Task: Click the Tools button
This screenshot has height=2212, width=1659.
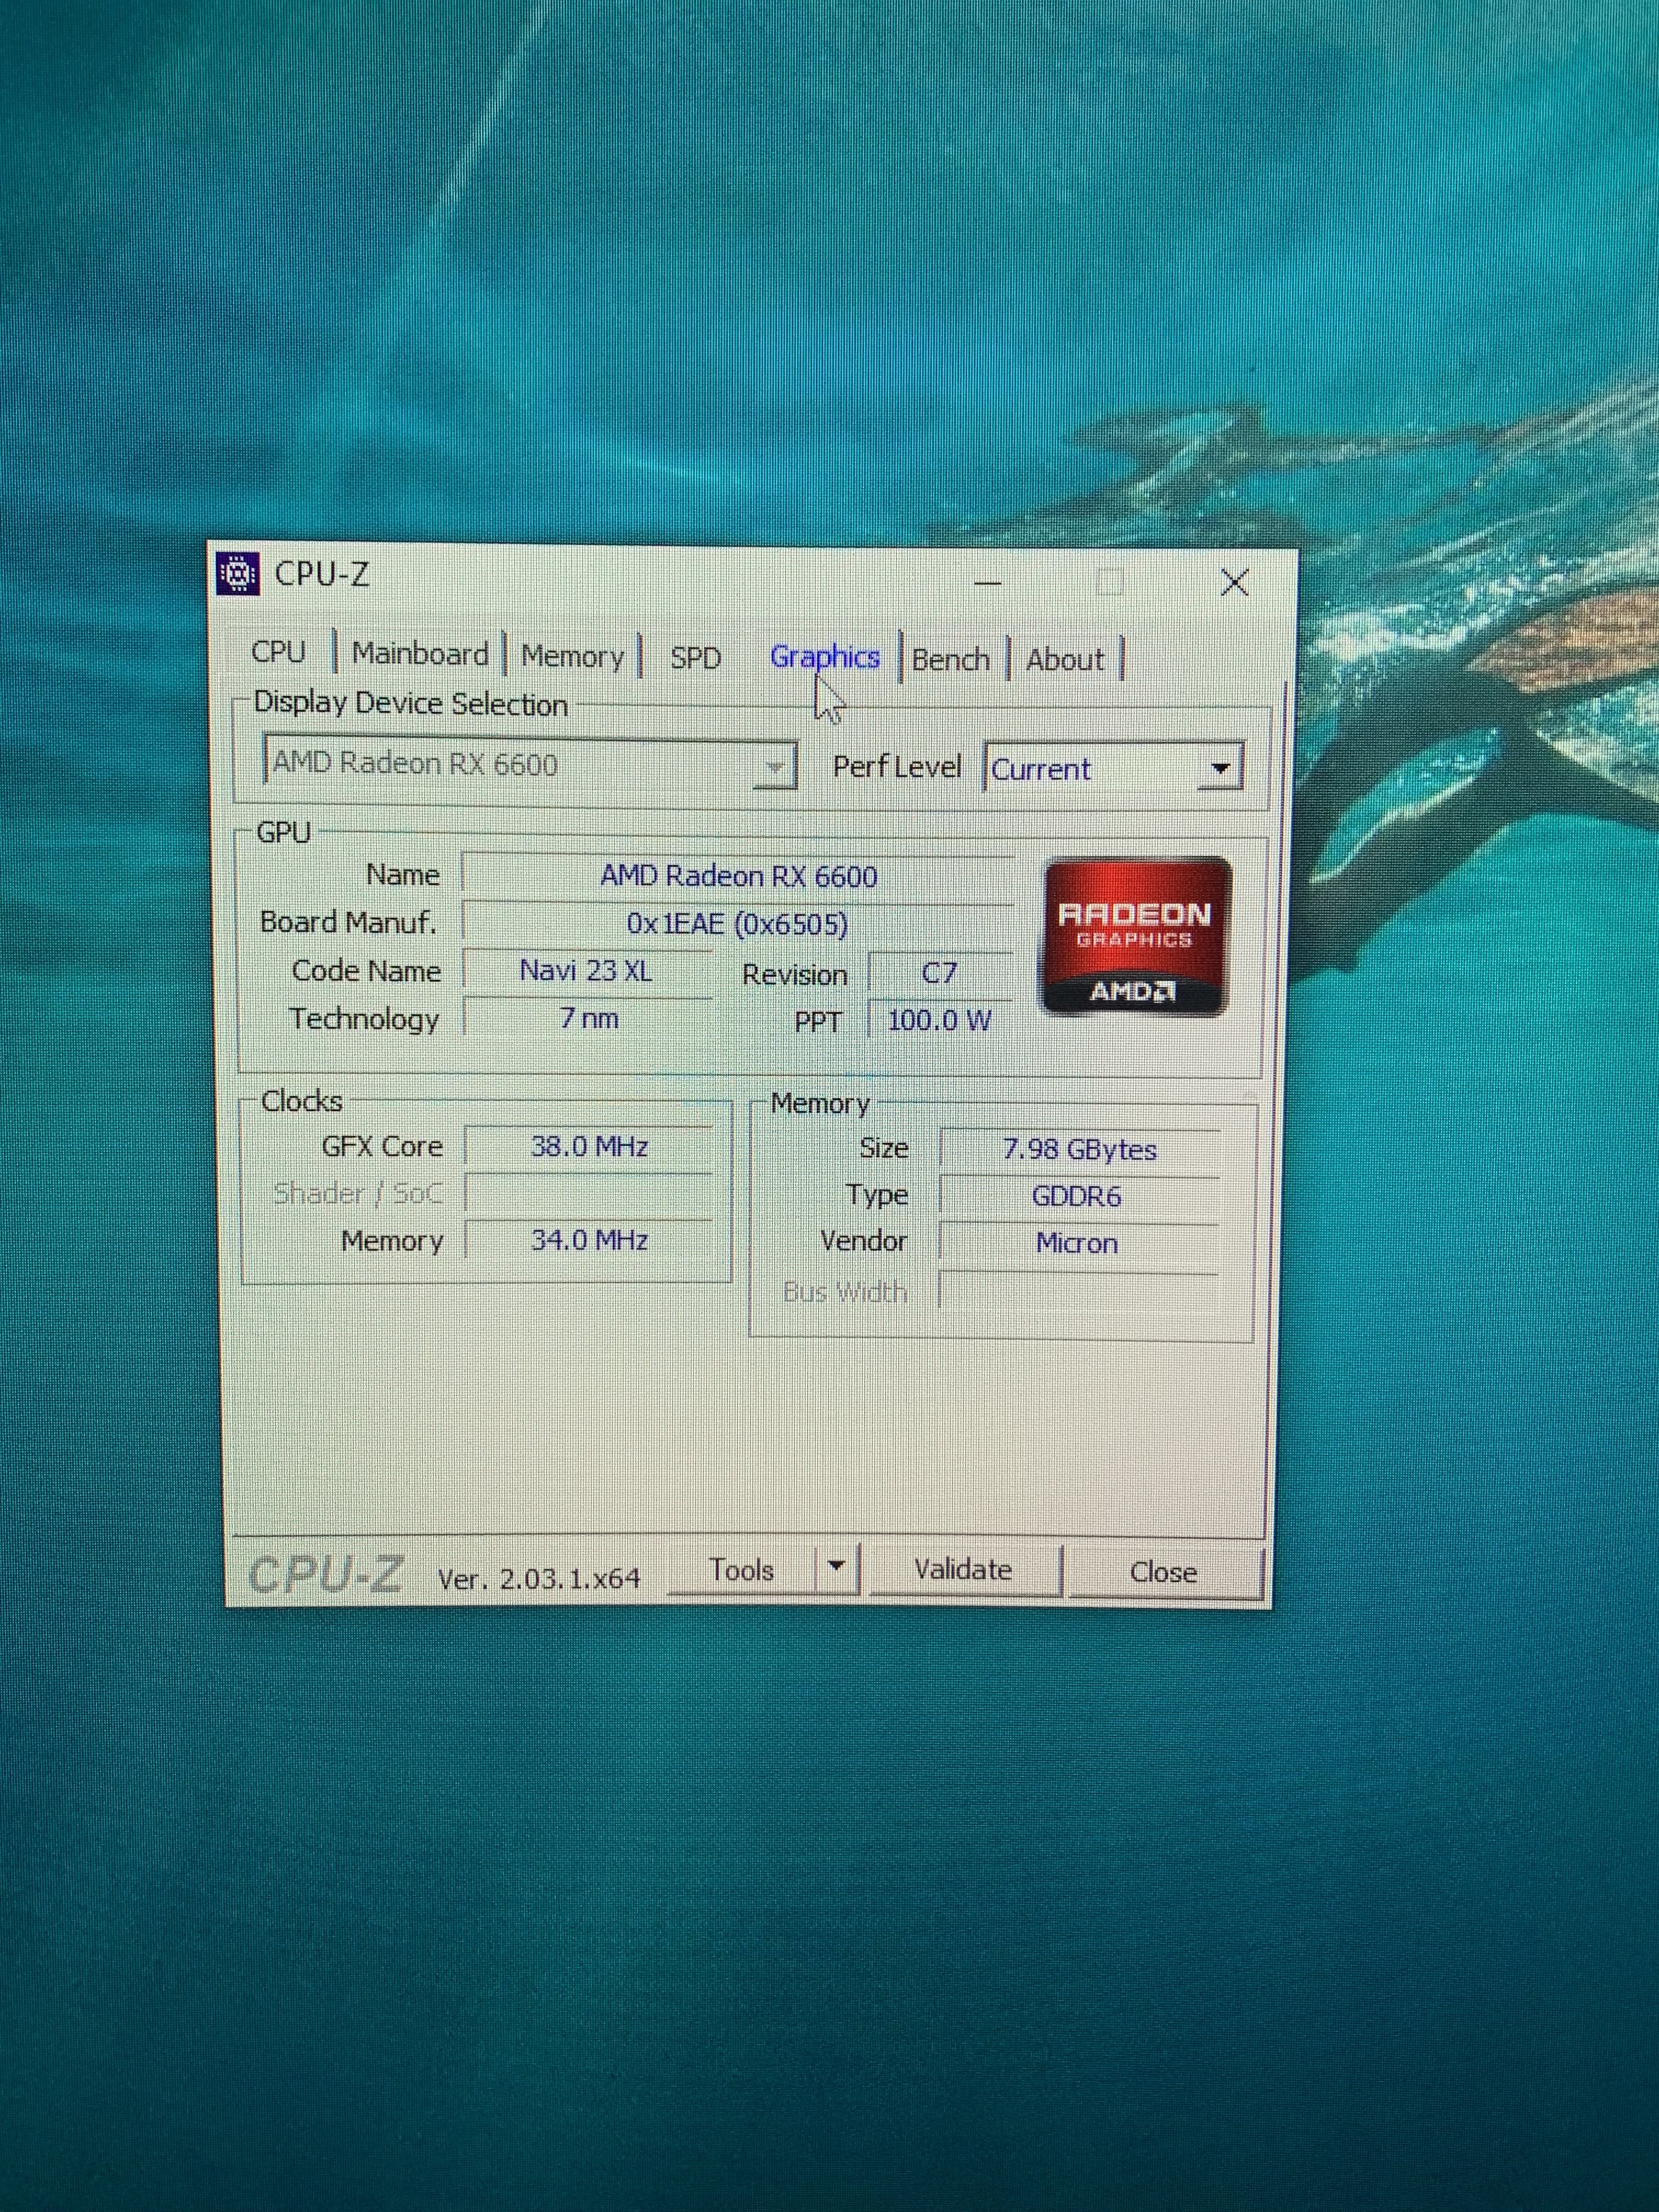Action: pos(741,1570)
